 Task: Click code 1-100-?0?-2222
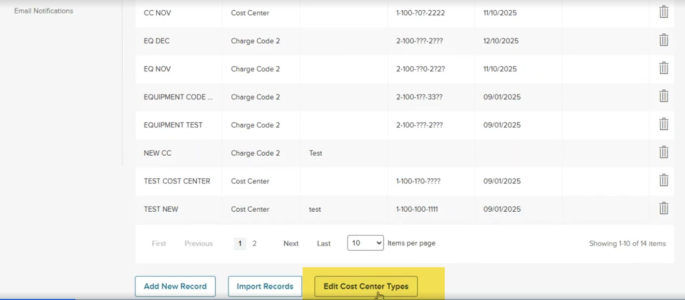420,13
